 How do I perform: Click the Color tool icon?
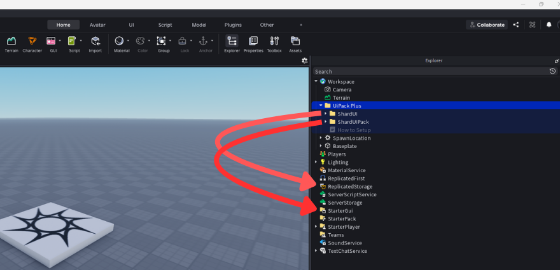(140, 41)
